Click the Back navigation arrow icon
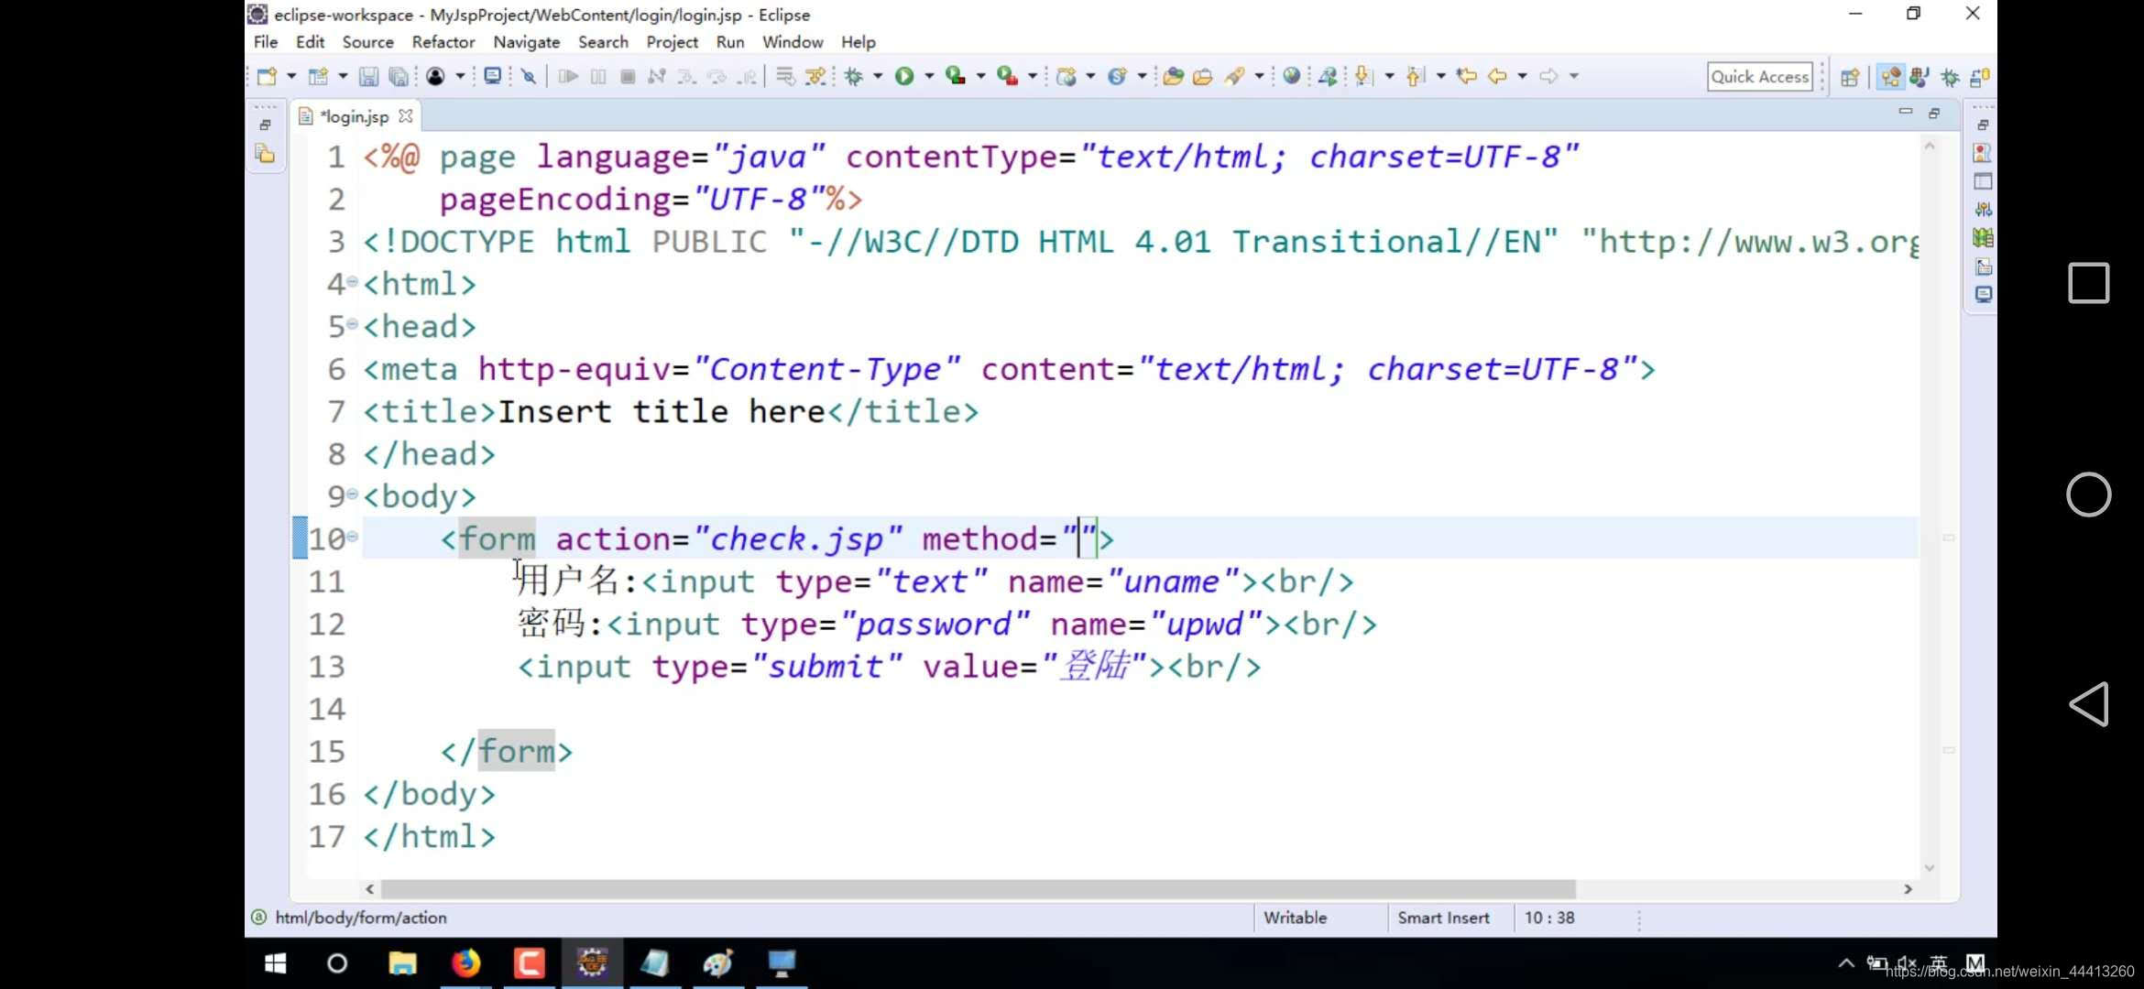2144x989 pixels. pyautogui.click(x=1497, y=77)
